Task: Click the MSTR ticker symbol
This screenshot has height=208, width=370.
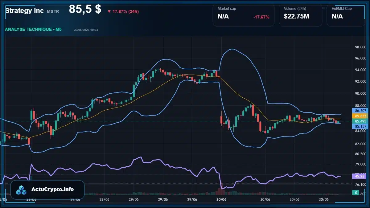Action: coord(53,11)
